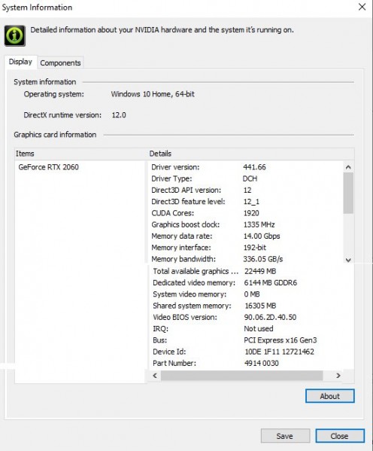The height and width of the screenshot is (451, 373).
Task: Click the System video memory 0 MB value
Action: [252, 294]
